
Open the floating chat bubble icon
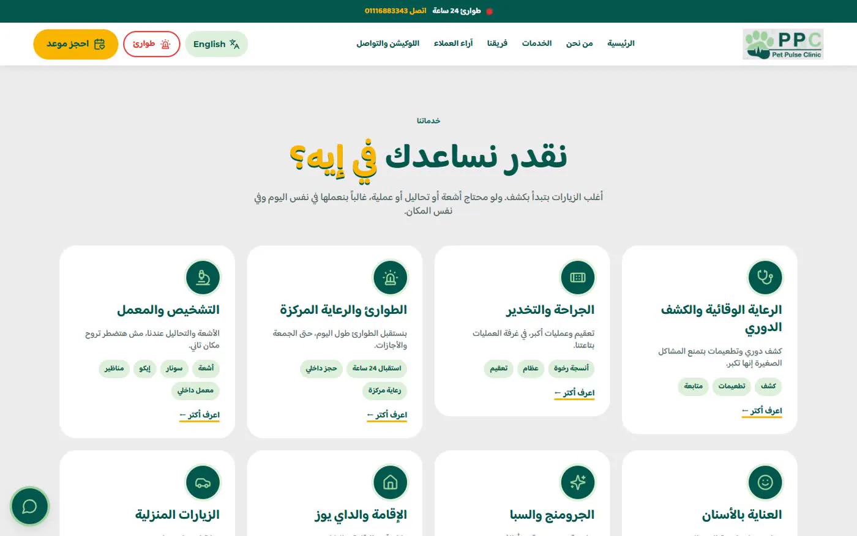click(29, 506)
